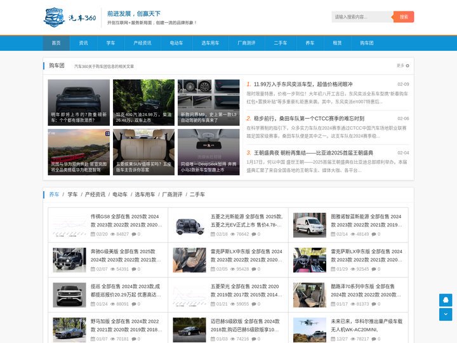Open 未来已来 华科尔无人机 article title

366,325
